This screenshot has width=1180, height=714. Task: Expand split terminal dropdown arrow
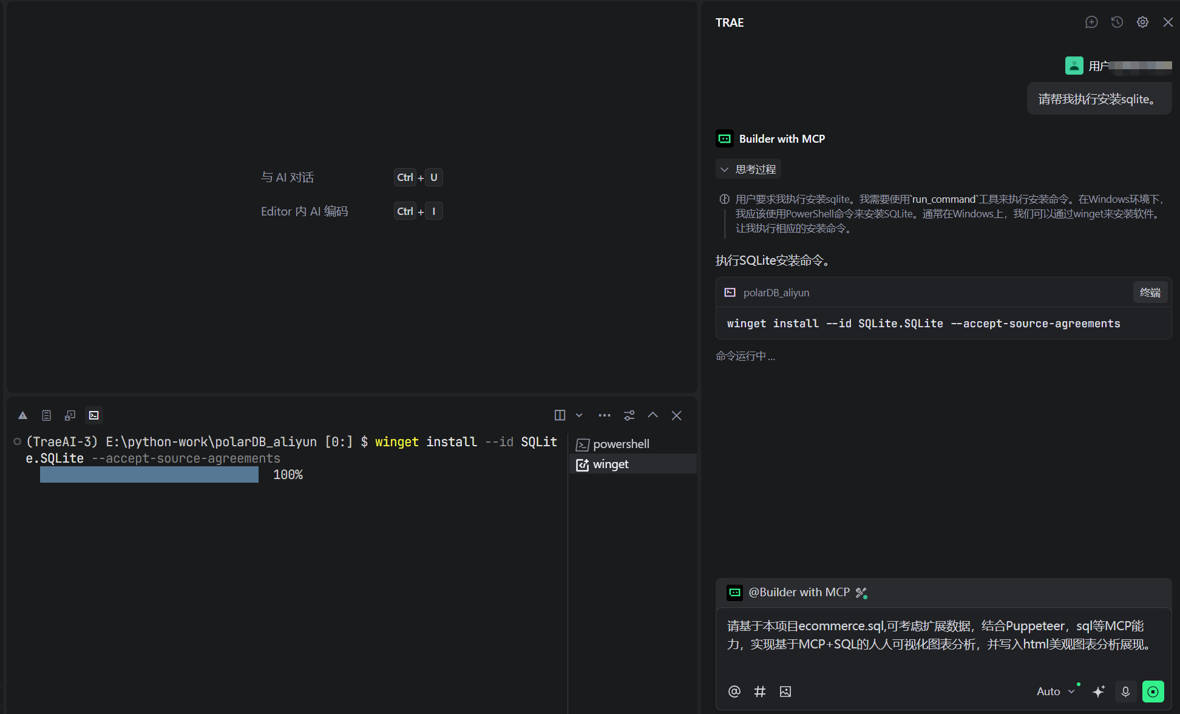(579, 415)
